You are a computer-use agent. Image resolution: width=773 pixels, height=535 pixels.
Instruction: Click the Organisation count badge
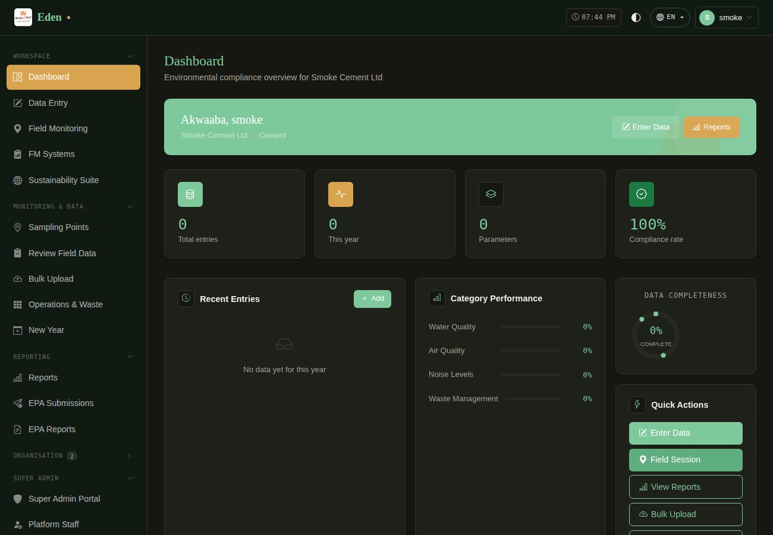click(x=72, y=456)
